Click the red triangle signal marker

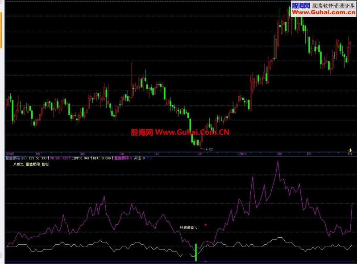click(206, 225)
